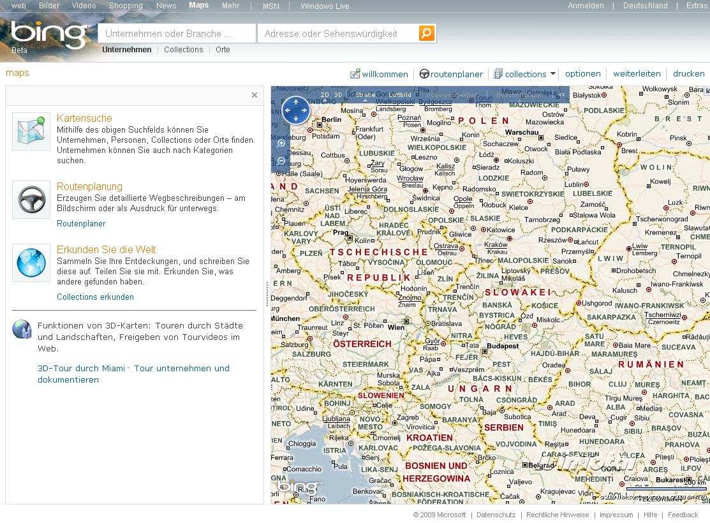Image resolution: width=710 pixels, height=523 pixels.
Task: Click the panel splitter handle
Action: pyautogui.click(x=267, y=294)
